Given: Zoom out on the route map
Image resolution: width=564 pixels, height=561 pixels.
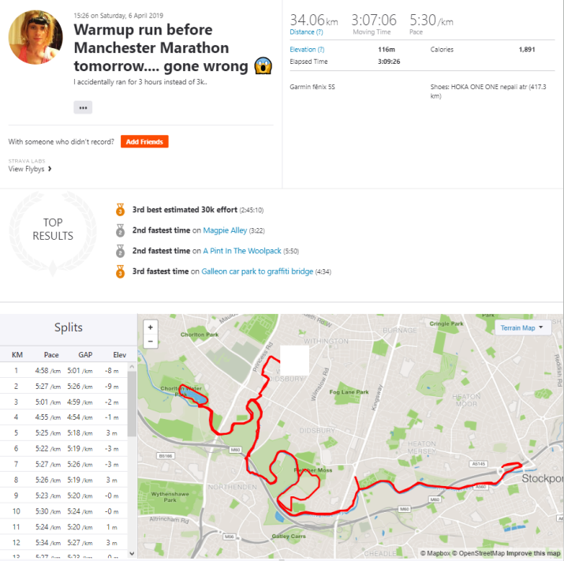Looking at the screenshot, I should coord(151,342).
